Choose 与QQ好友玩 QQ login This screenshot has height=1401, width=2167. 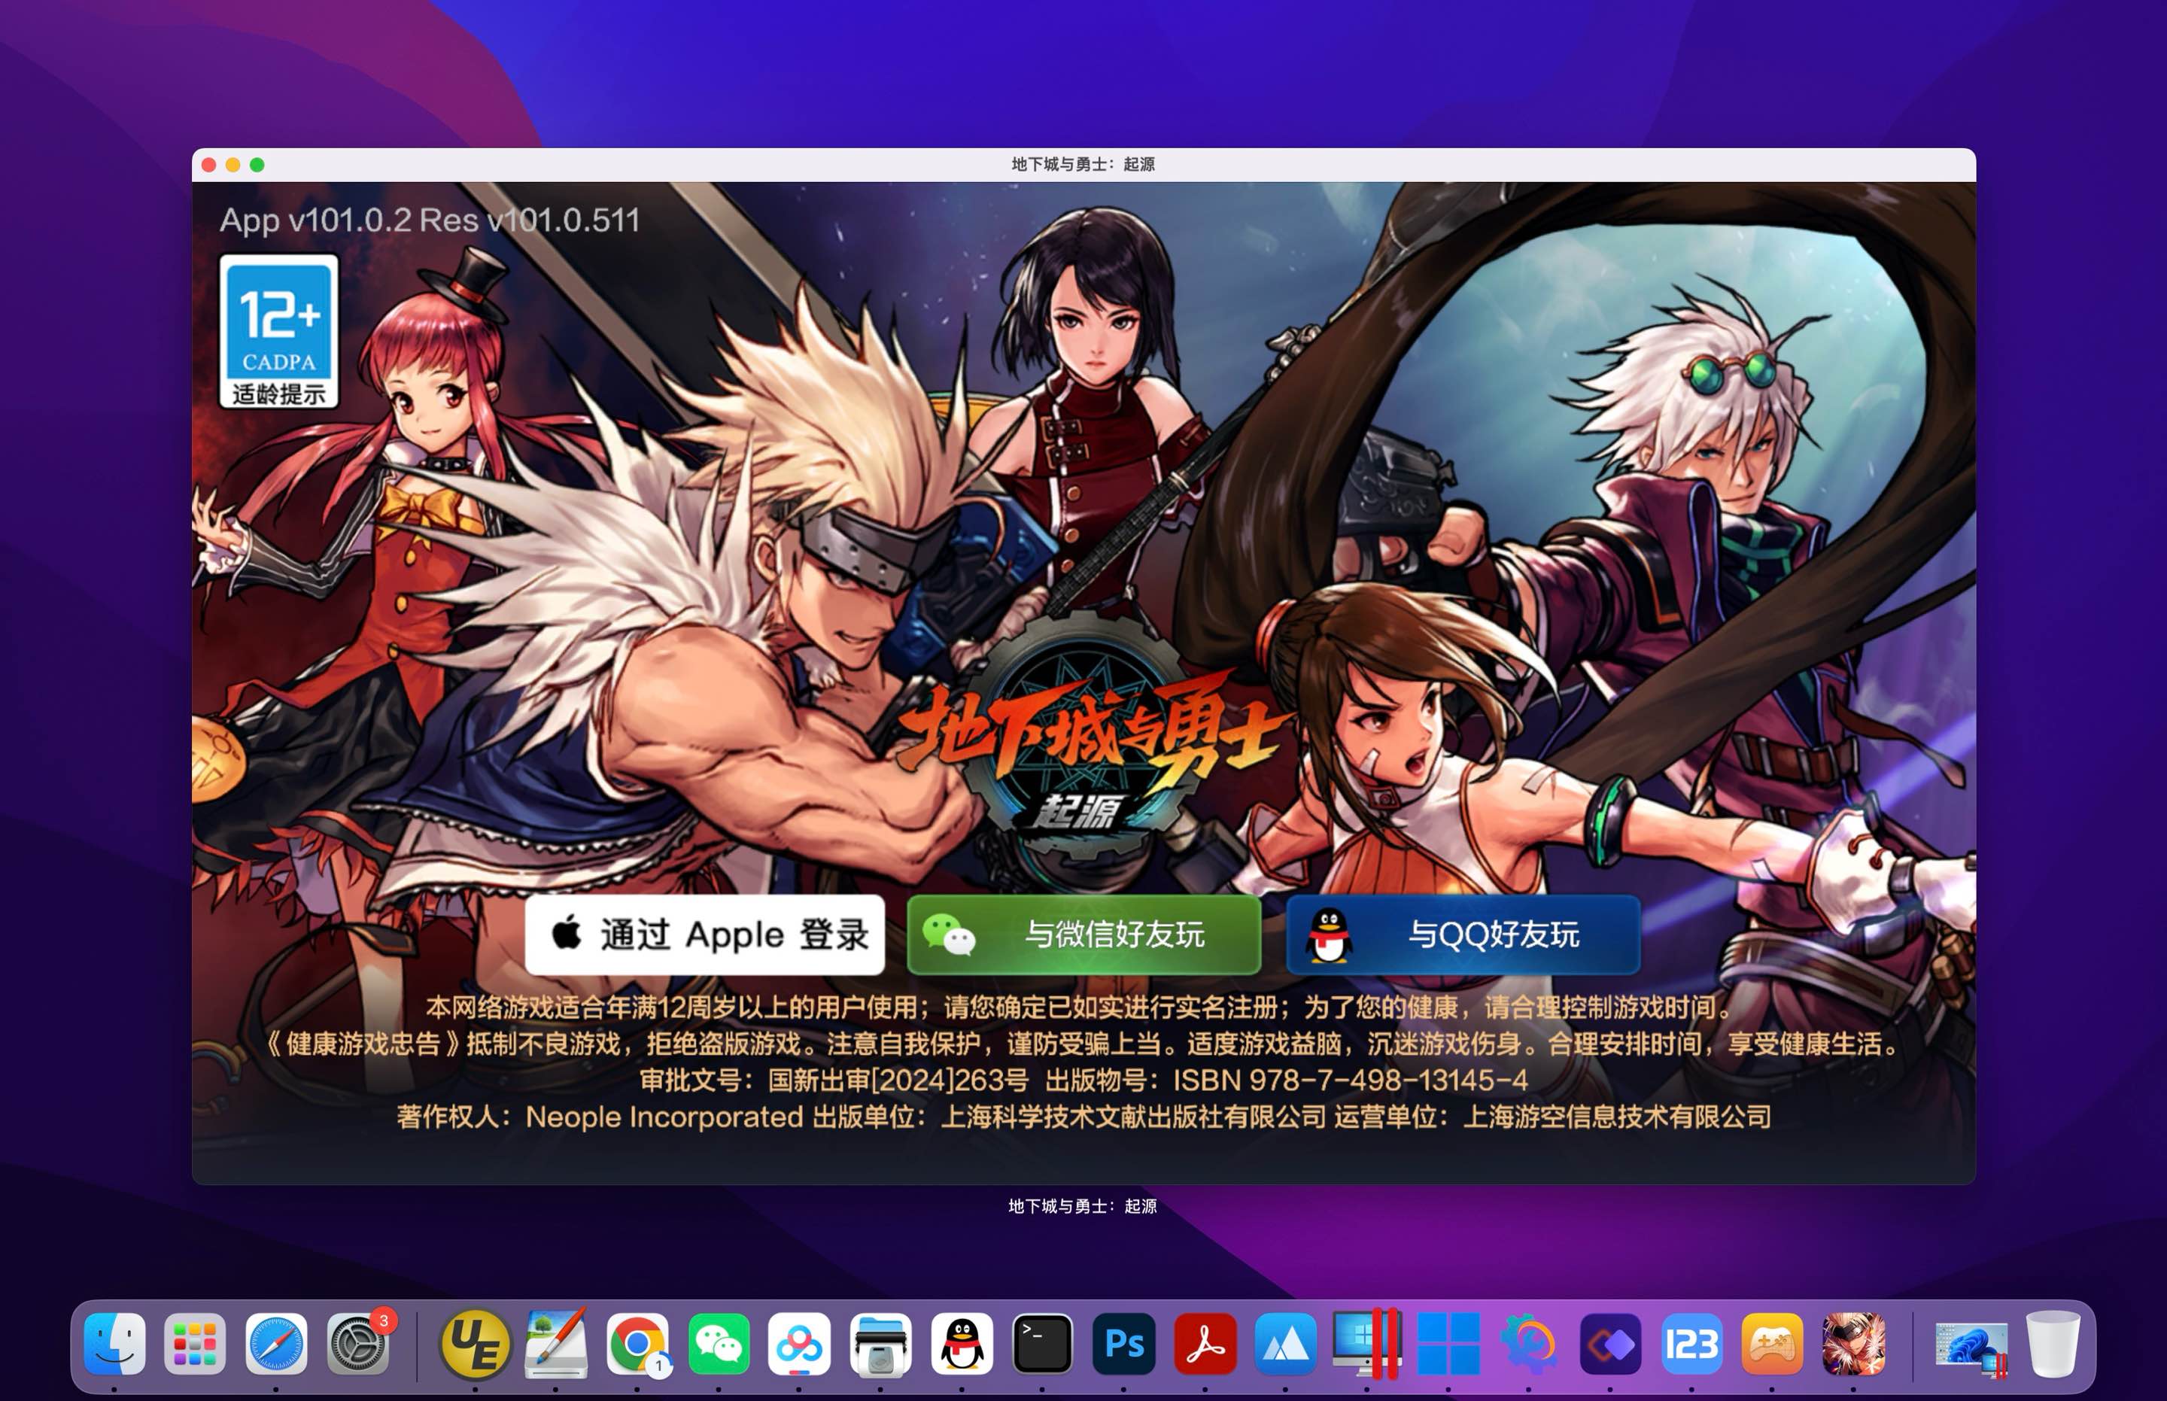click(x=1463, y=935)
